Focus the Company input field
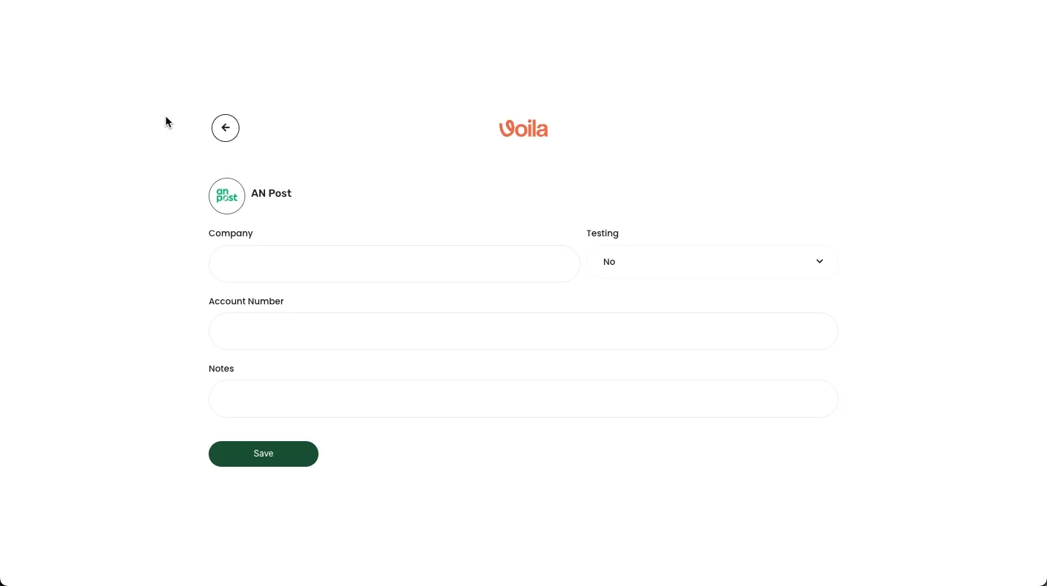 click(395, 263)
